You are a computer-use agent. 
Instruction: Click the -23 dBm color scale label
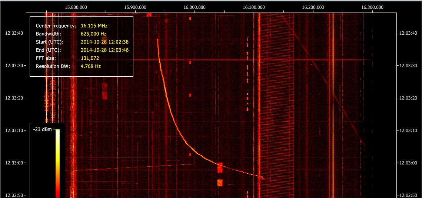pyautogui.click(x=43, y=130)
